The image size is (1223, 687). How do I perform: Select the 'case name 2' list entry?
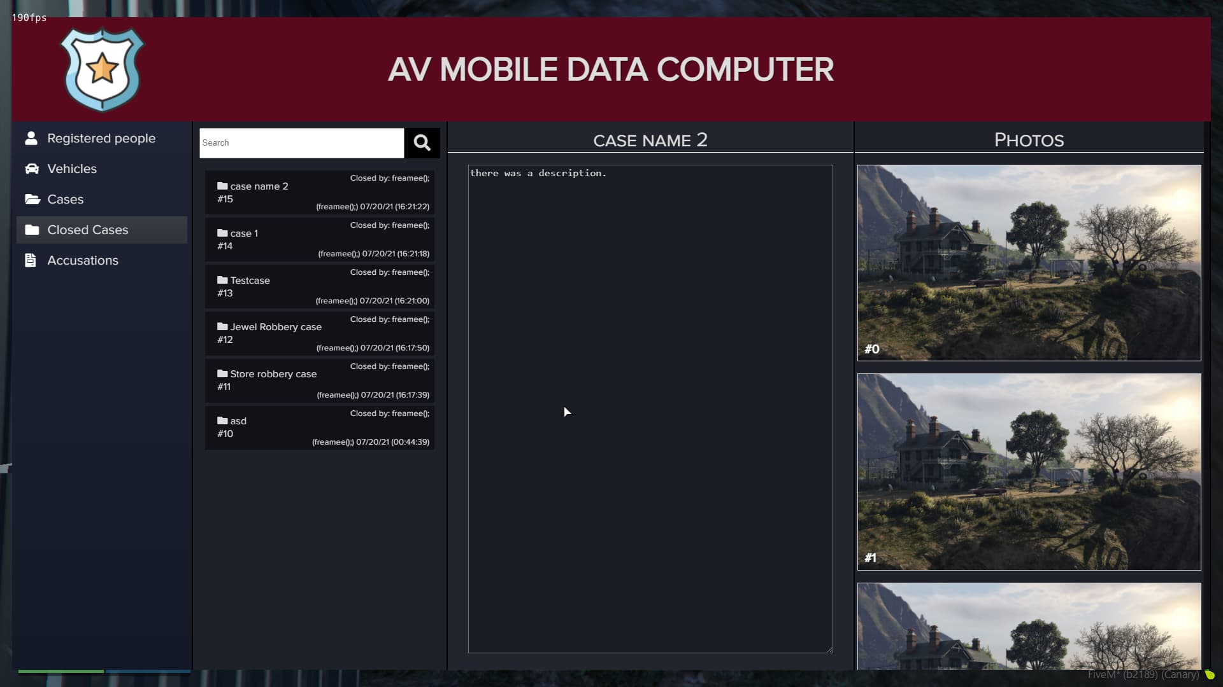point(320,192)
